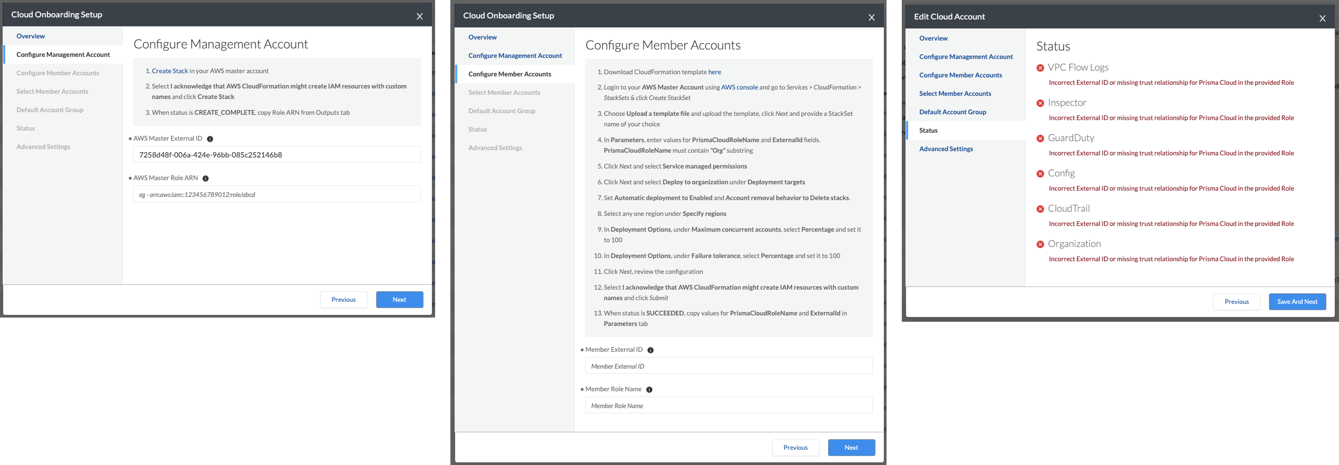1339x465 pixels.
Task: Click the Organization heading
Action: click(1074, 244)
